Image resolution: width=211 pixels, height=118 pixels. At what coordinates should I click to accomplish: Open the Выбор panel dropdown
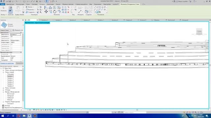point(4,14)
